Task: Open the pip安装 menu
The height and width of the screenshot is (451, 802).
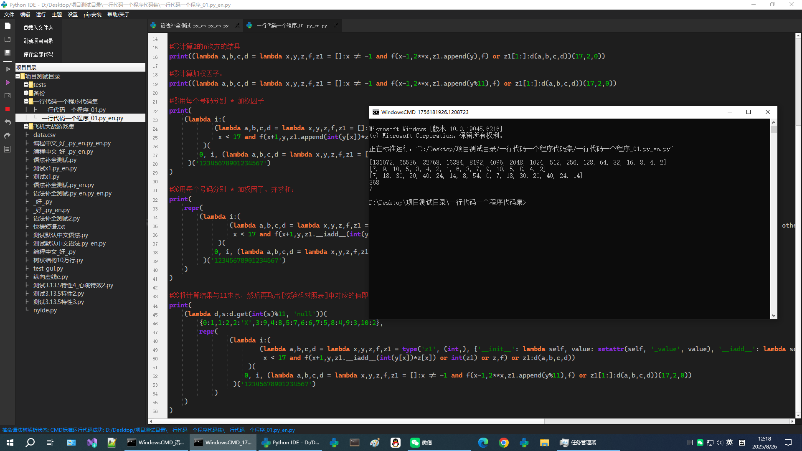Action: 92,15
